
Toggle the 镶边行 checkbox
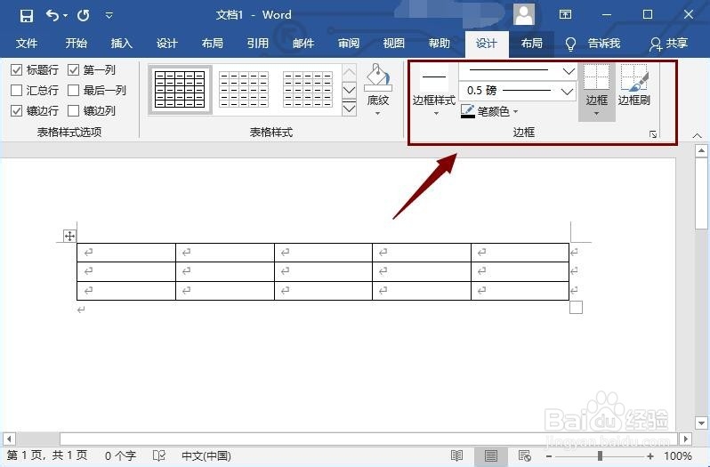[16, 110]
